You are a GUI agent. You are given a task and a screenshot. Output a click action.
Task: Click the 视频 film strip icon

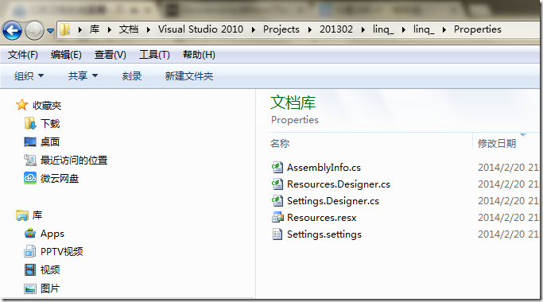[30, 269]
